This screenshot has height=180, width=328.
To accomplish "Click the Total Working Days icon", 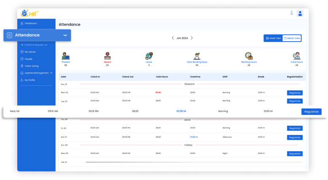I will [x=197, y=56].
